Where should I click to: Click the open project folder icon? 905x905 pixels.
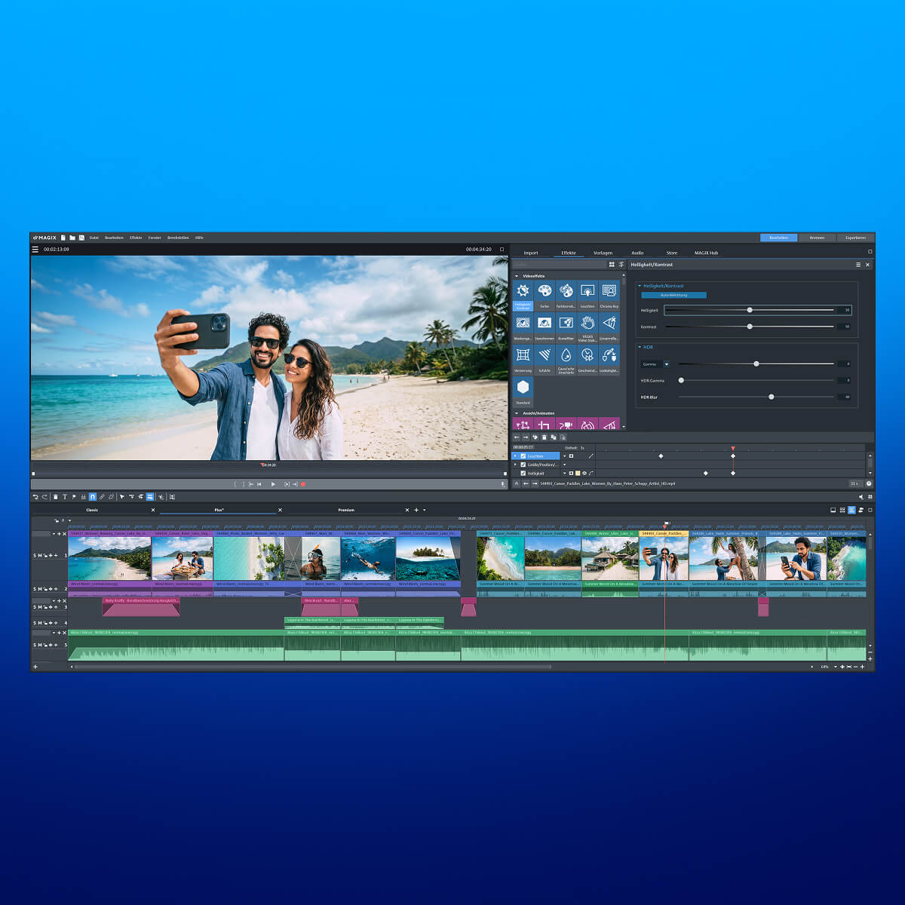[x=72, y=238]
